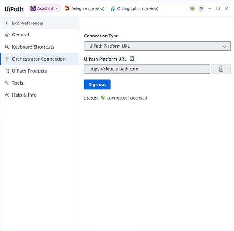Expand the Connection Type dropdown
Image resolution: width=234 pixels, height=231 pixels.
point(157,46)
